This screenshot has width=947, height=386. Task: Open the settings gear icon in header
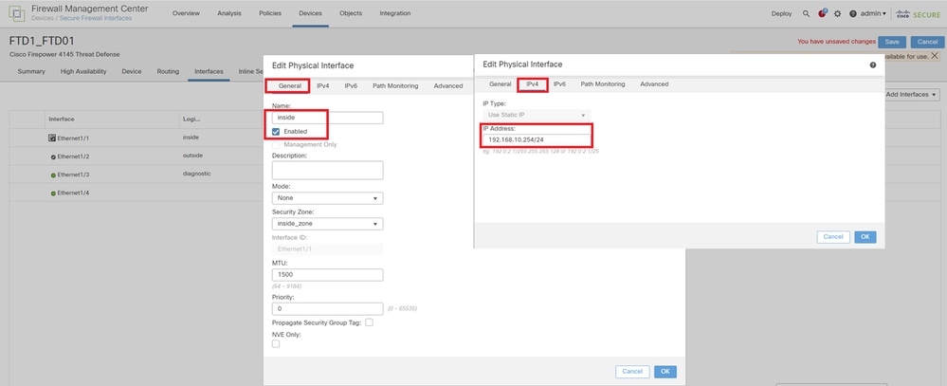click(837, 13)
